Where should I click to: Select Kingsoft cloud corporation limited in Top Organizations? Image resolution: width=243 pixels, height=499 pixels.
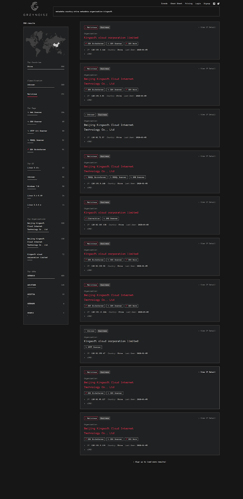pos(46,256)
